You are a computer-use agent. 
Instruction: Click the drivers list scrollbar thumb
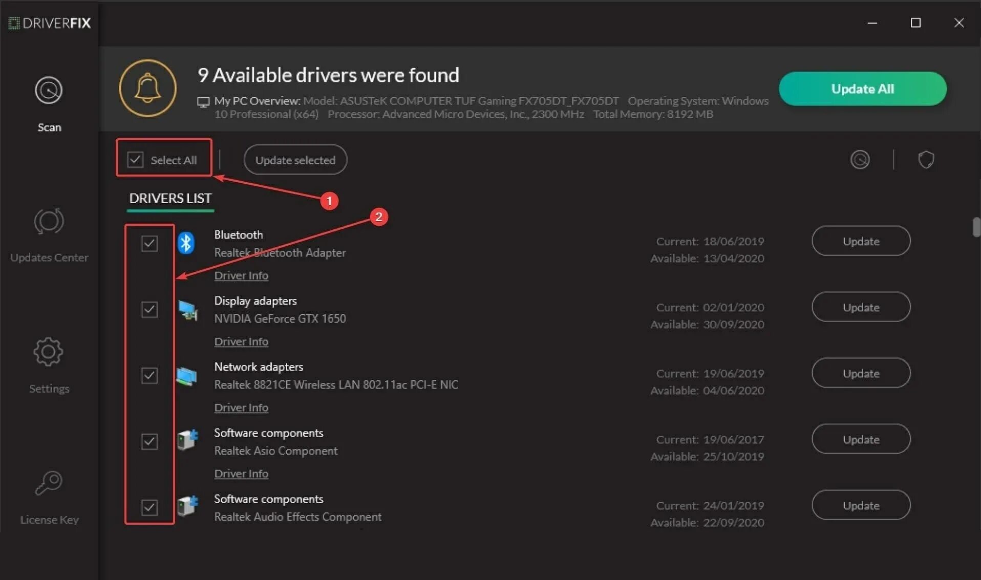tap(976, 227)
